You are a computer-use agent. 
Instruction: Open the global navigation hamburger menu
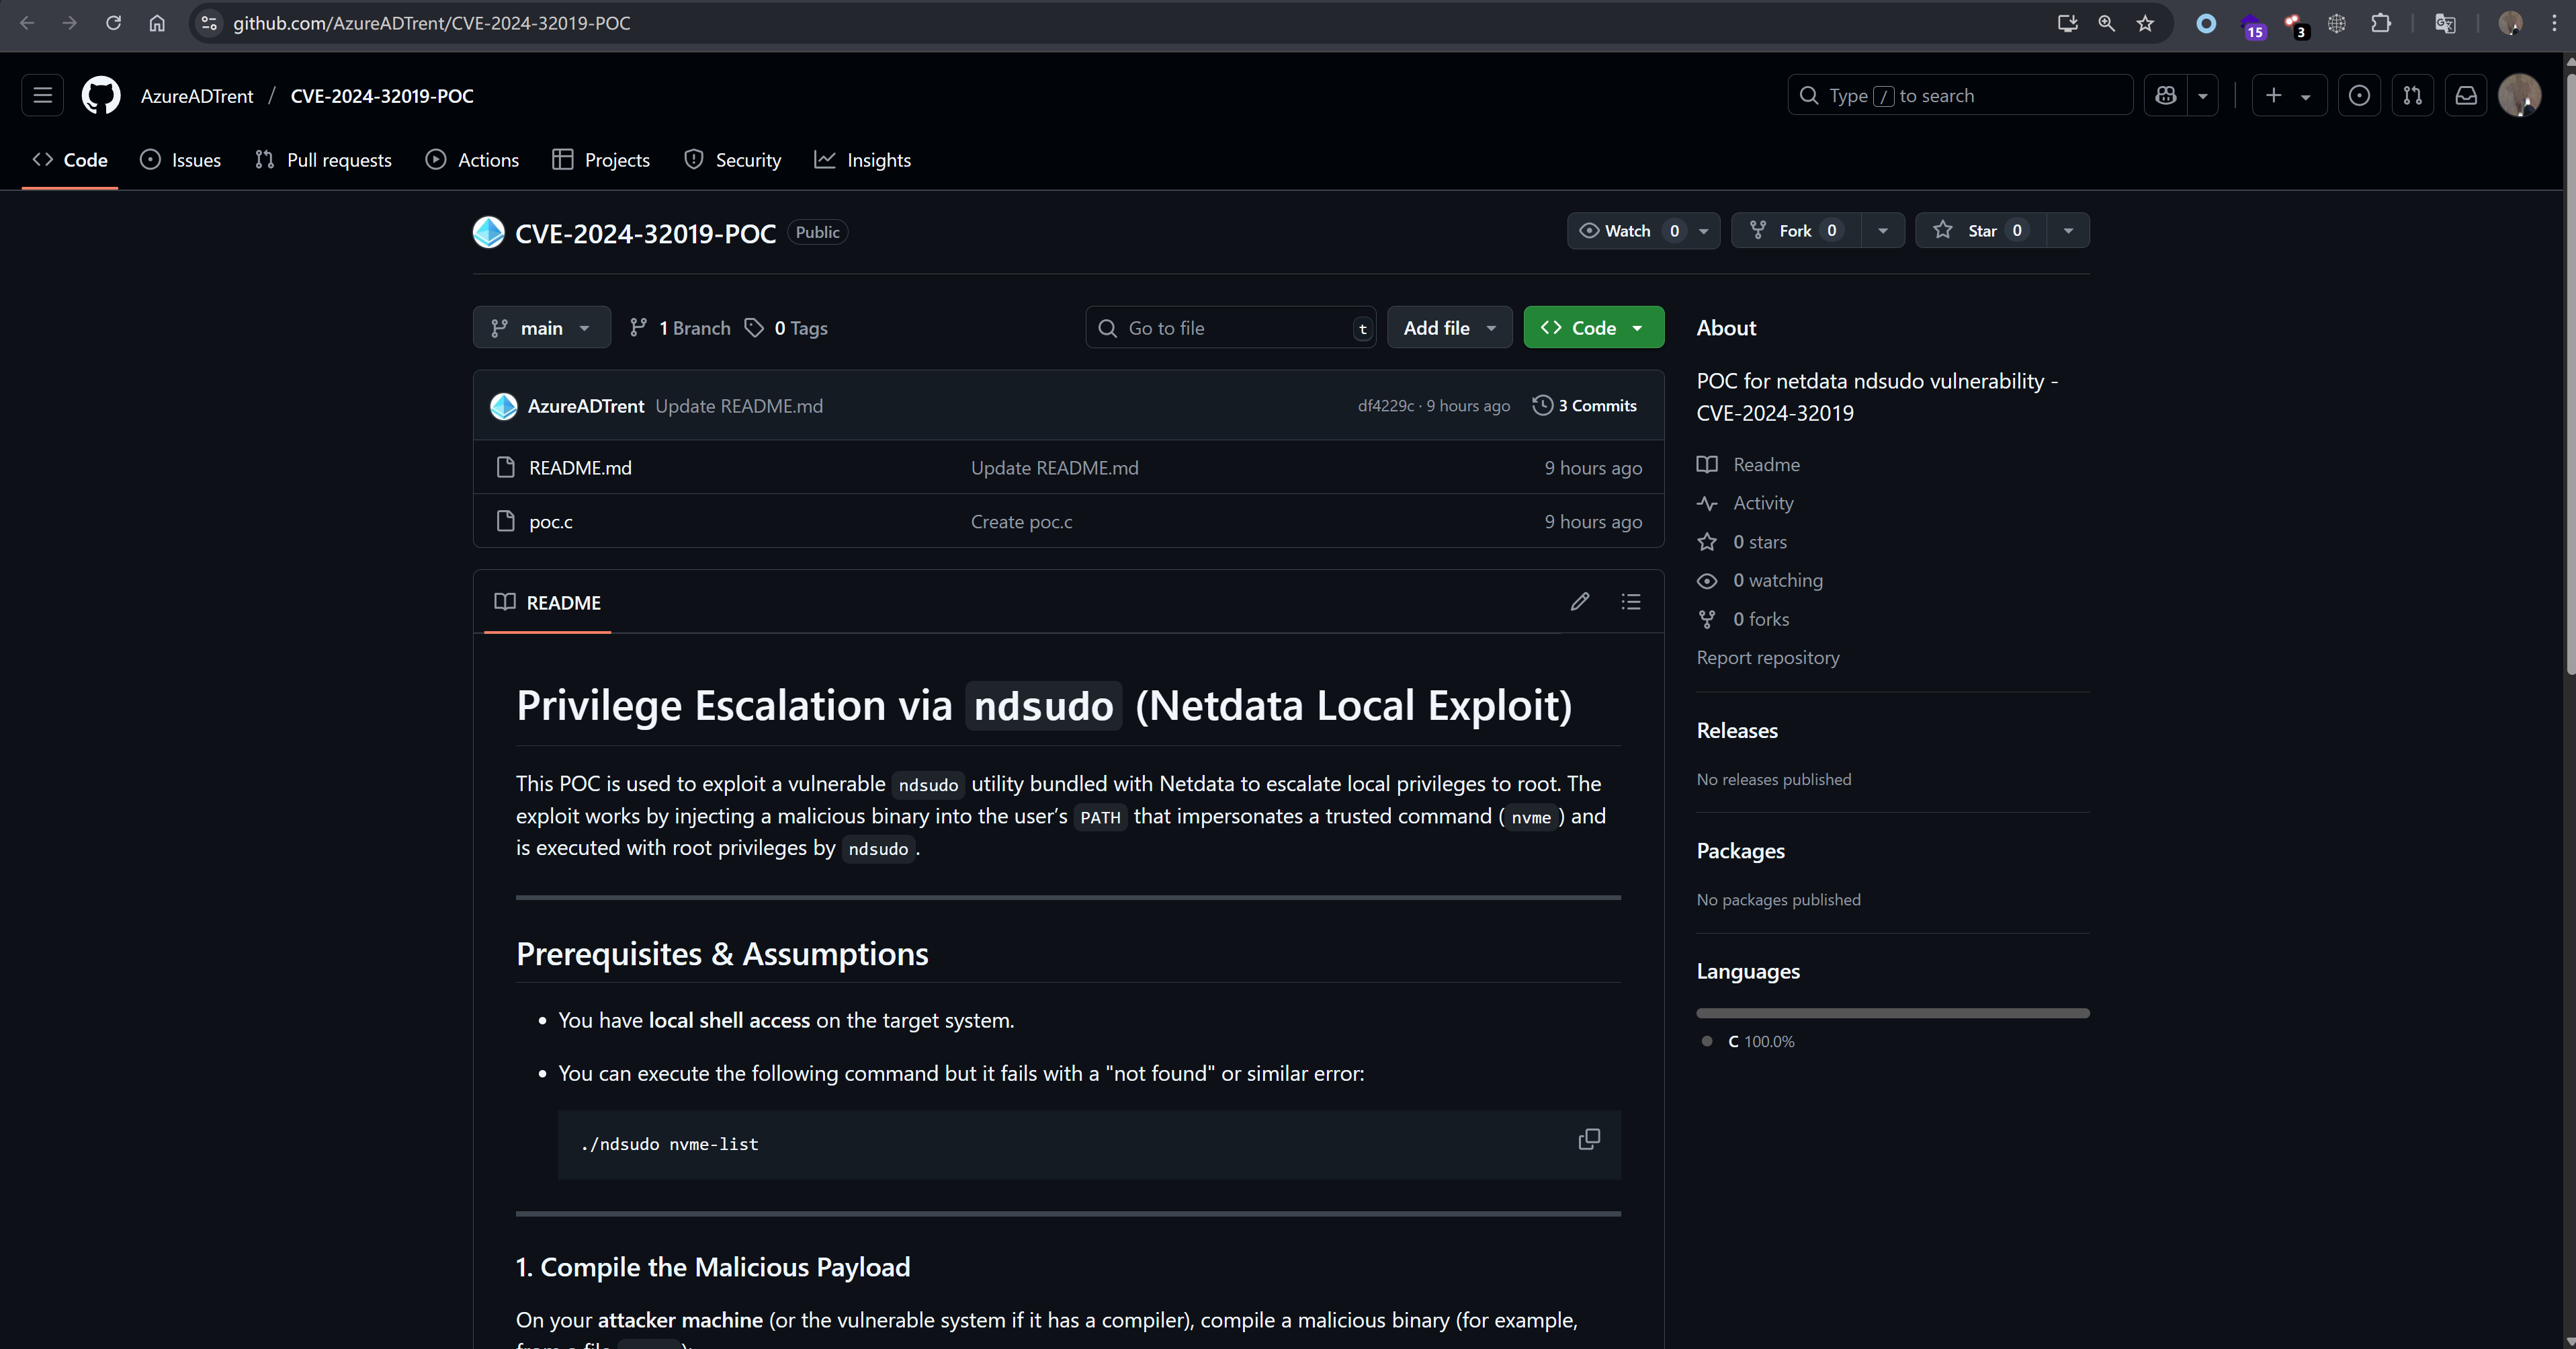coord(42,95)
